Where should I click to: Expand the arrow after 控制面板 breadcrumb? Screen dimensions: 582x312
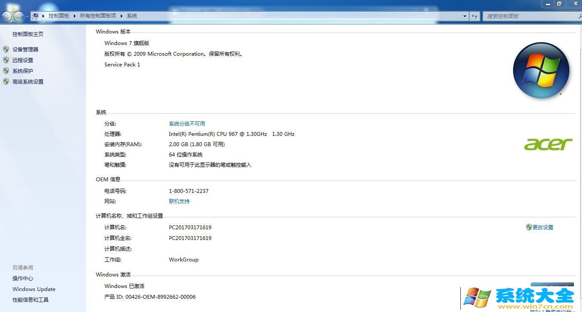(74, 16)
